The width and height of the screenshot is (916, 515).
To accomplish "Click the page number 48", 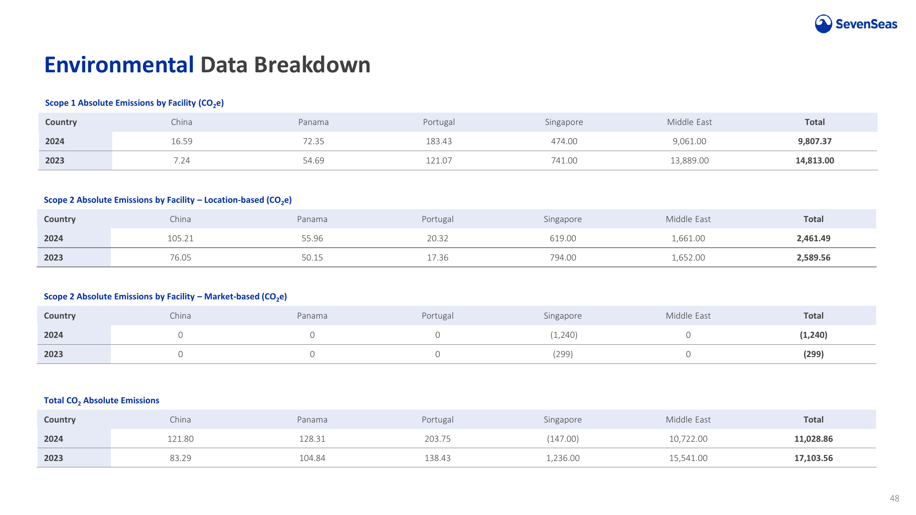I will 894,499.
